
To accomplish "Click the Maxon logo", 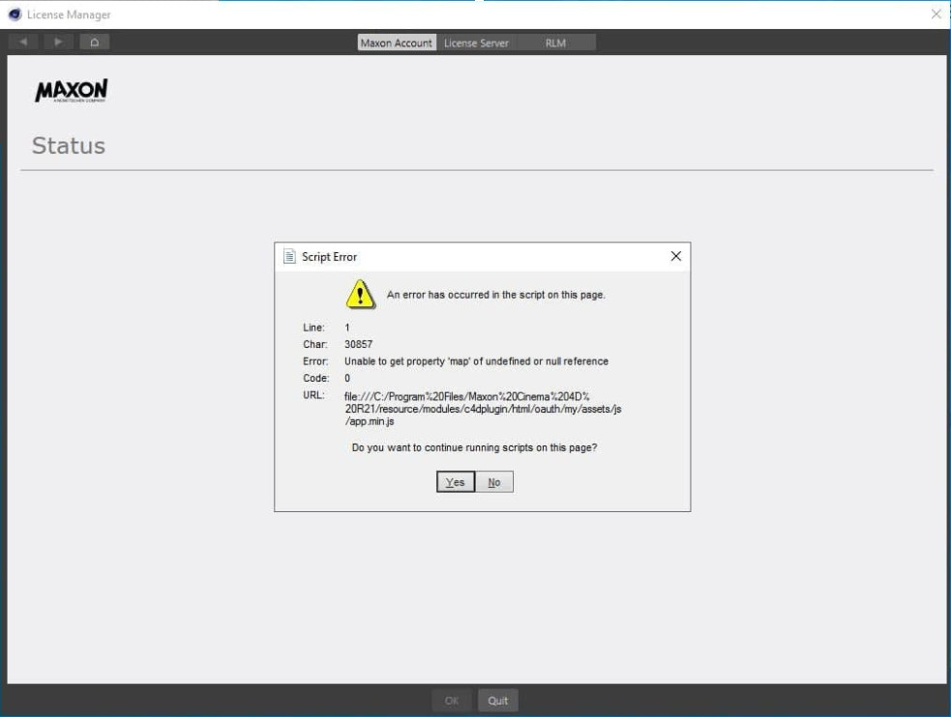I will pyautogui.click(x=71, y=91).
